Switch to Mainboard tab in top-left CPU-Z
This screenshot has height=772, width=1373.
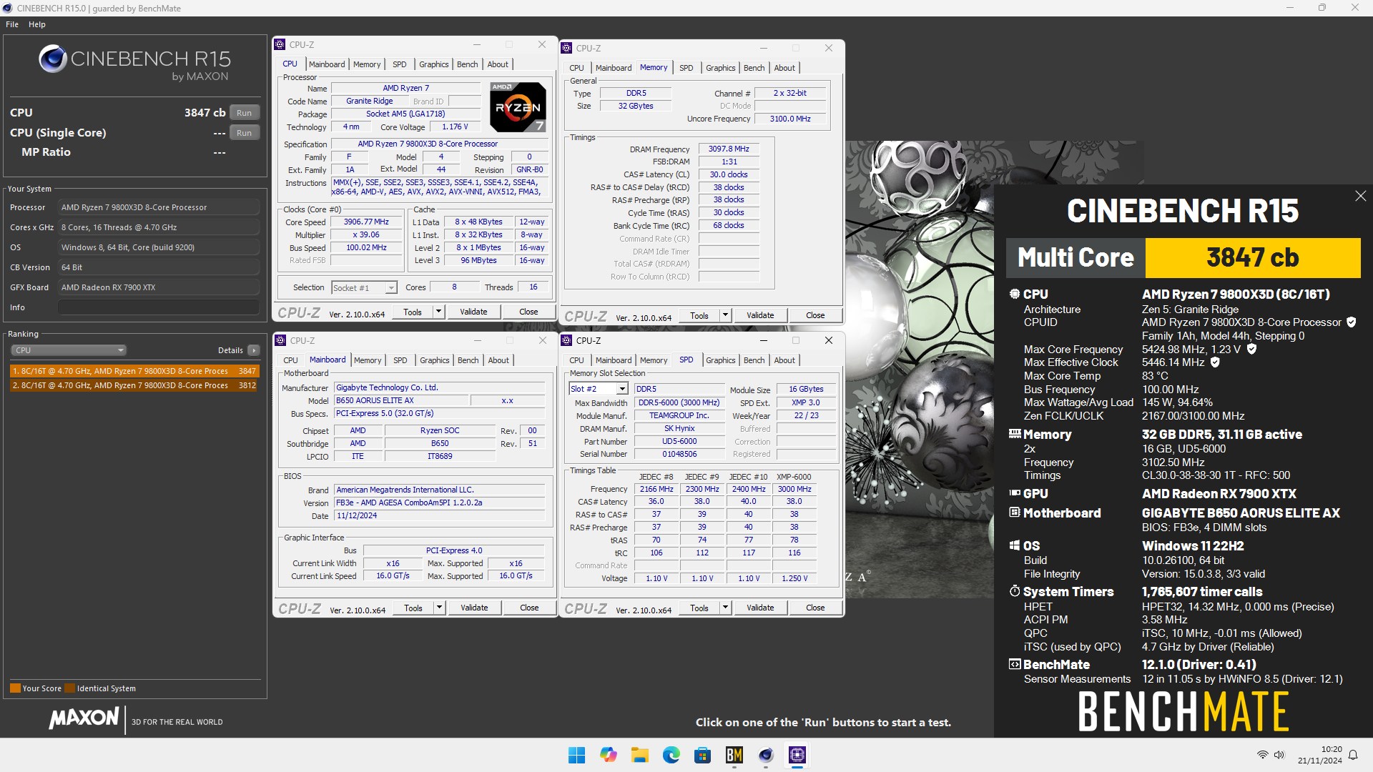point(327,64)
